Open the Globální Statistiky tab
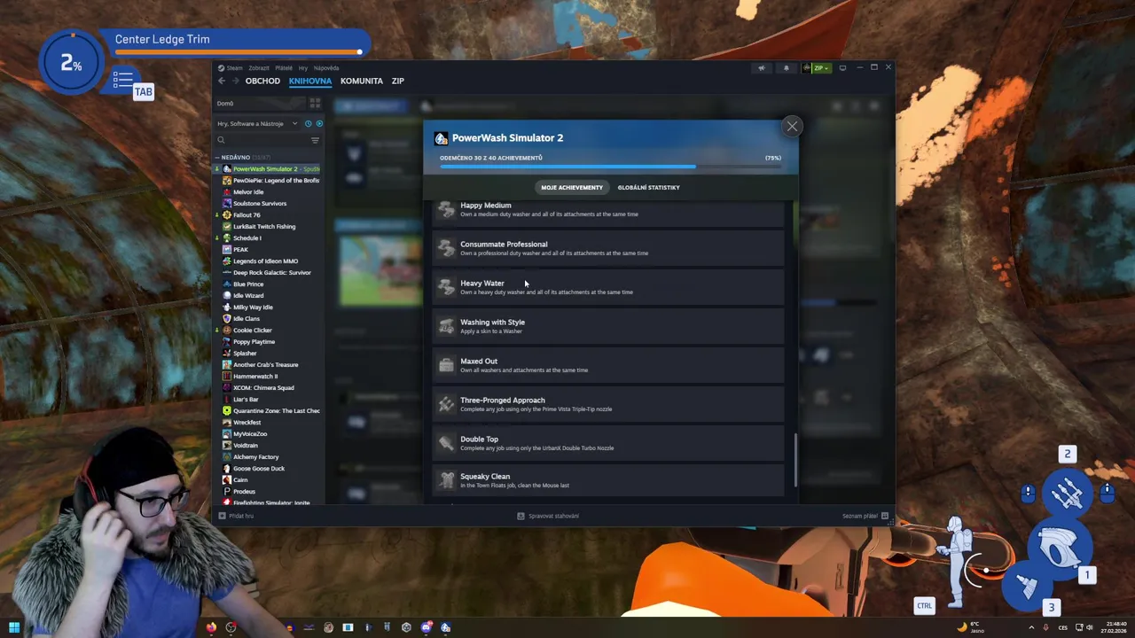 (648, 187)
